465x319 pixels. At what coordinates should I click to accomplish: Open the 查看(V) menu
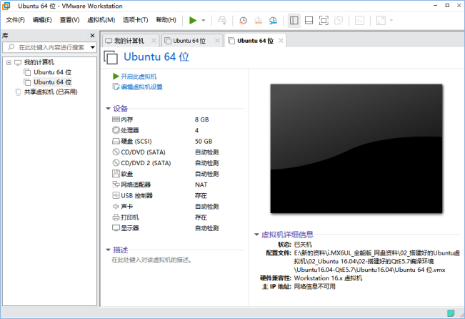[x=70, y=20]
